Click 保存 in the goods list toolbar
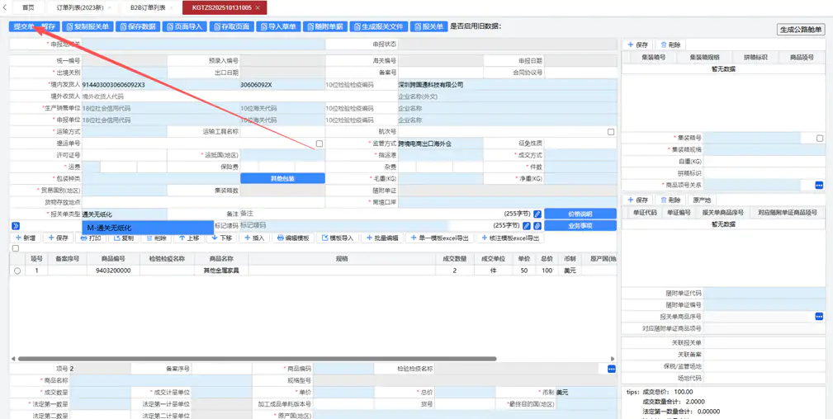Screen dimensions: 833x419 (59, 238)
